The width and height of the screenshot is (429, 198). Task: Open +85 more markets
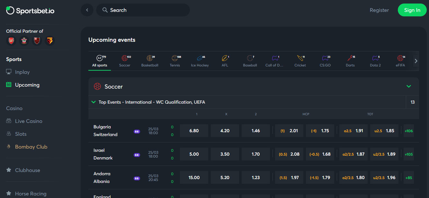click(409, 177)
